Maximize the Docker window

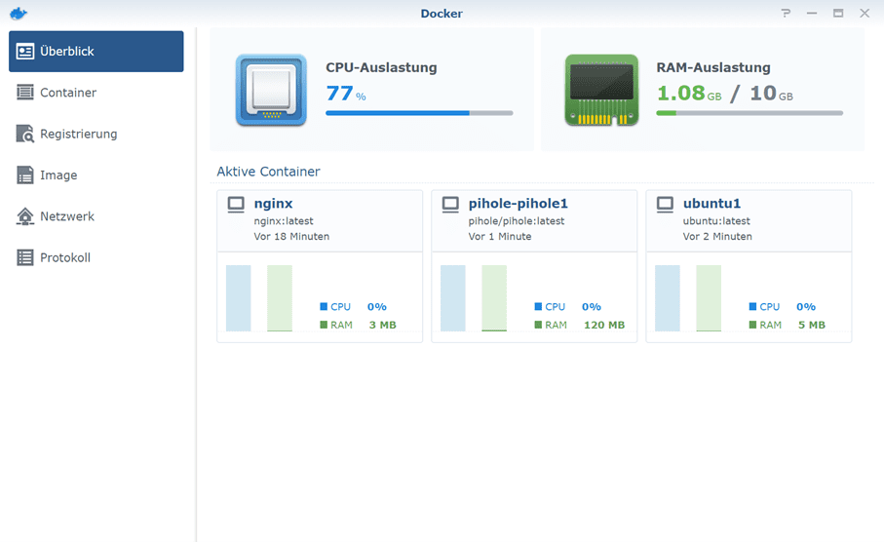838,13
